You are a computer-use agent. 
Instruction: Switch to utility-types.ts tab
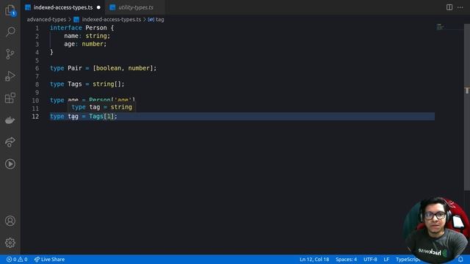coord(135,7)
